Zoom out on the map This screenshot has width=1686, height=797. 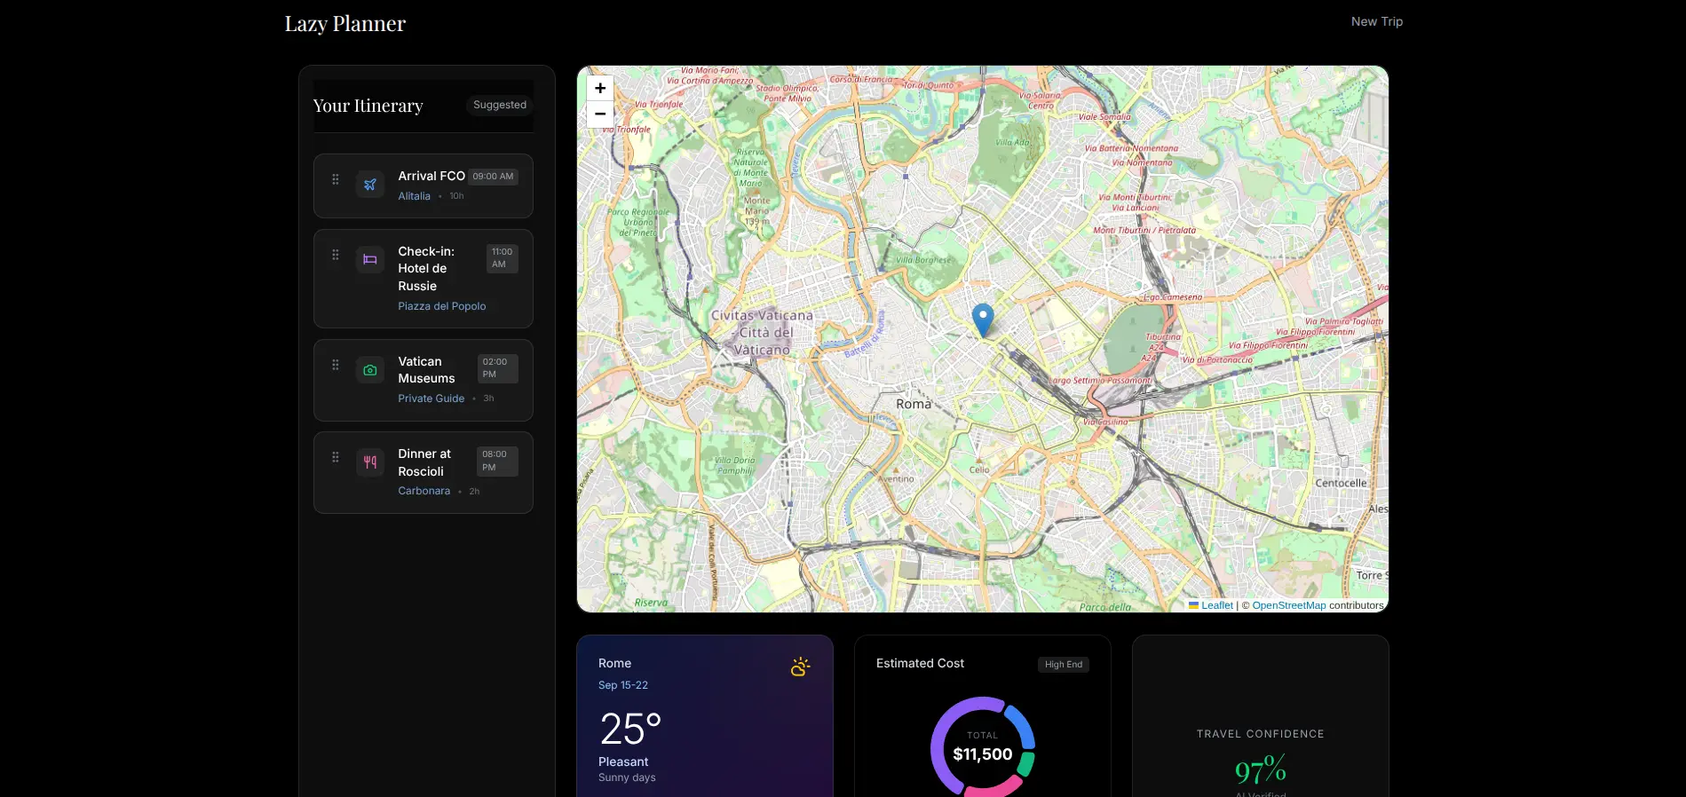(x=600, y=114)
